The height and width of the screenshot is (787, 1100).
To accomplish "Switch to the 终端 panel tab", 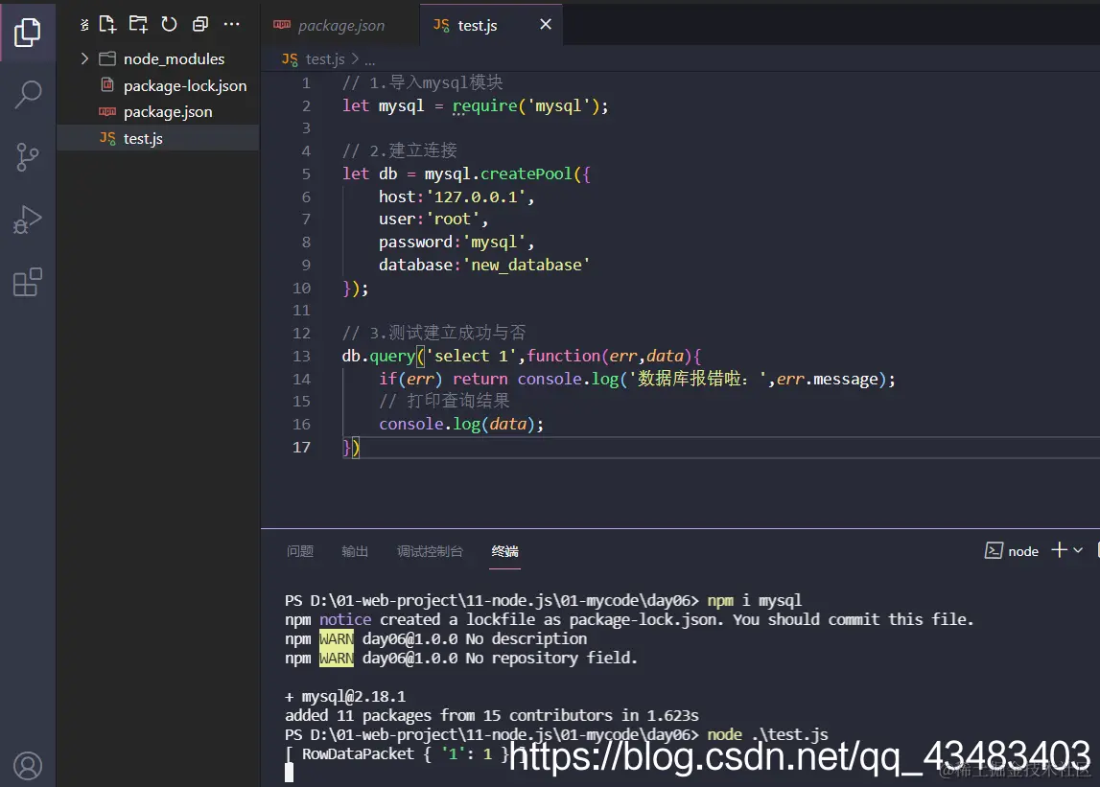I will click(x=505, y=551).
